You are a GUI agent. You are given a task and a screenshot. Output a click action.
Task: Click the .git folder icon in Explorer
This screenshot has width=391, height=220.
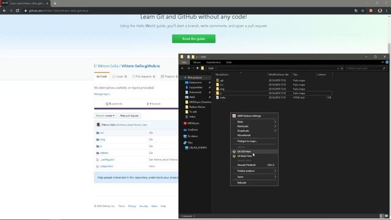(217, 80)
